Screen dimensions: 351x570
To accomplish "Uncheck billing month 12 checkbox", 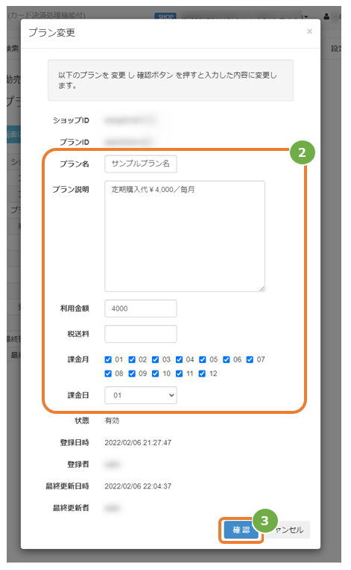I will click(203, 374).
